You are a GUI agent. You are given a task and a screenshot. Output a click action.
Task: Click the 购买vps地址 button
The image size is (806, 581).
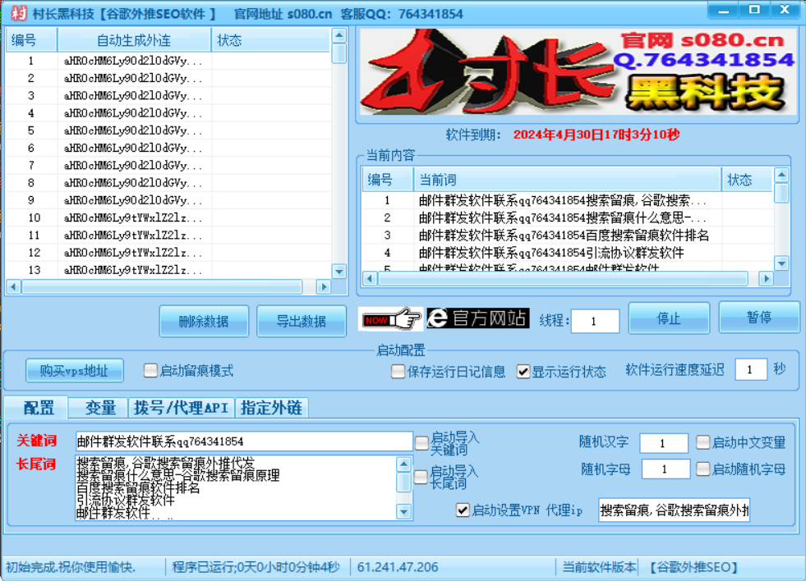point(73,370)
